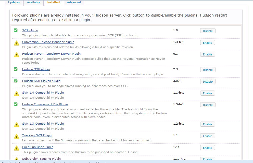Image resolution: width=253 pixels, height=163 pixels.
Task: Click version 1.1-h-1 of SVN 1.4 Compatibility
Action: click(x=179, y=93)
